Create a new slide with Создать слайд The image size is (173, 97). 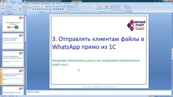click(x=20, y=8)
